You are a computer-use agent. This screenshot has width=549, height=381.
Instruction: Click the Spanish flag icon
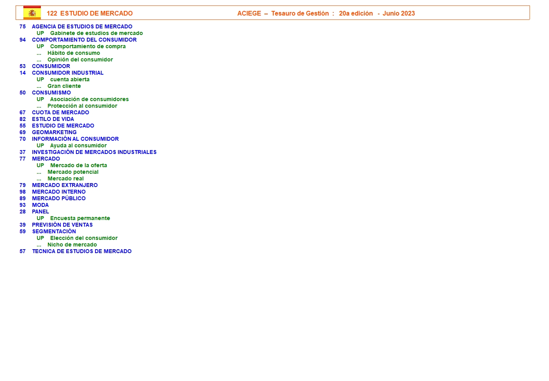pos(32,13)
